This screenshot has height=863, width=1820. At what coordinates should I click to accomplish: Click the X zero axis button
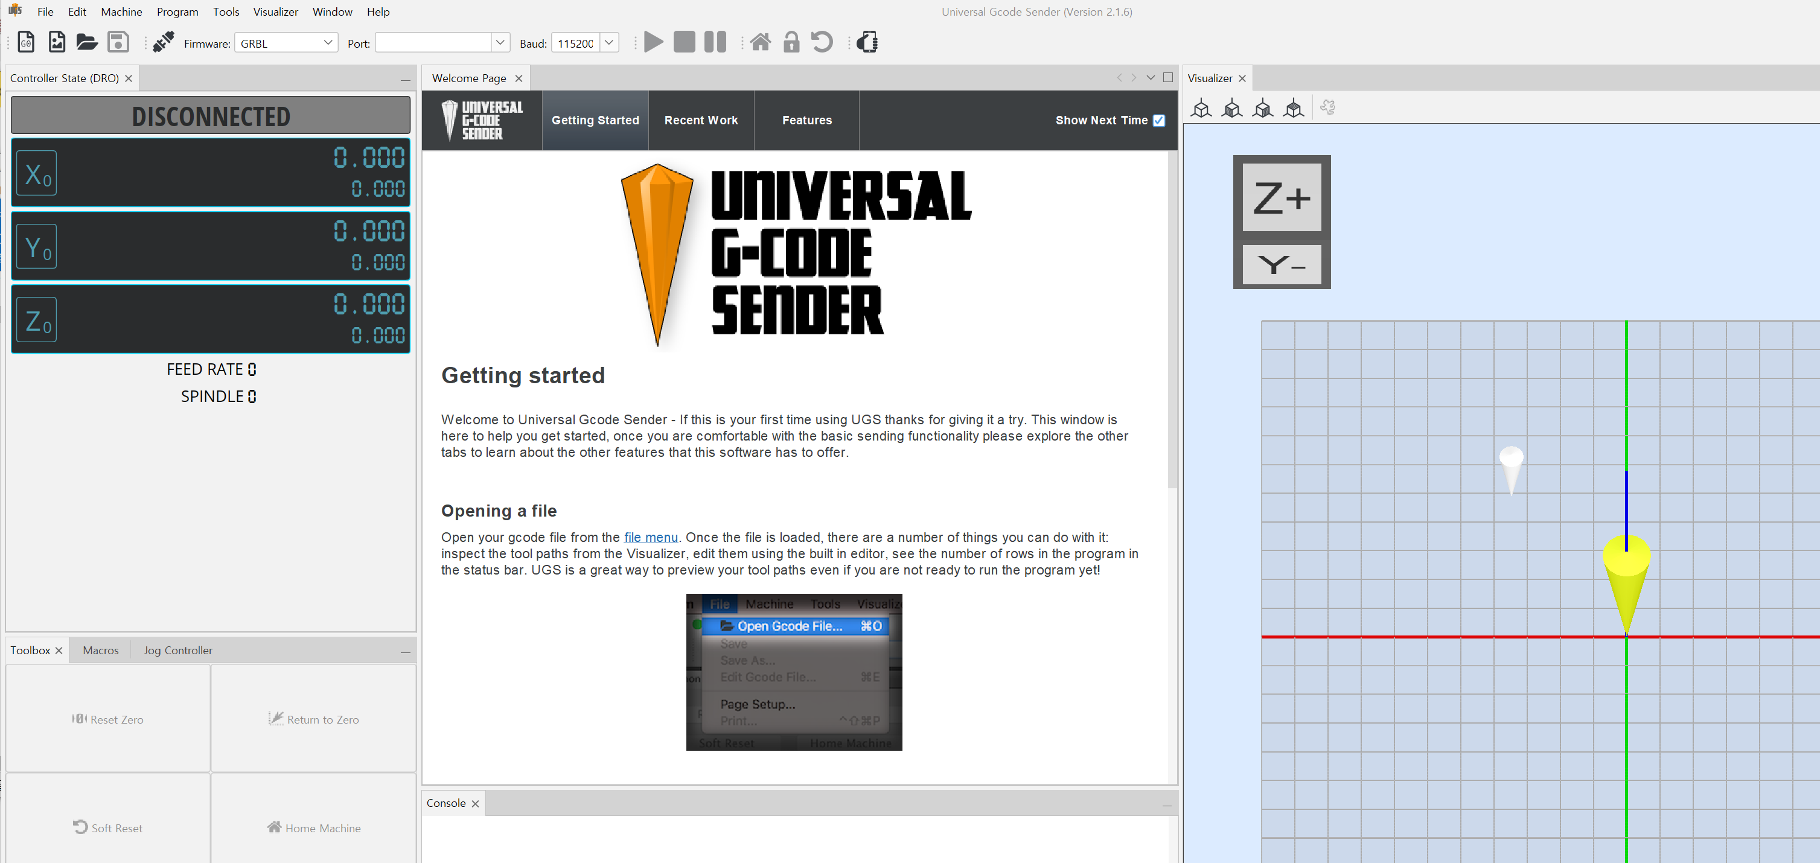pos(36,173)
